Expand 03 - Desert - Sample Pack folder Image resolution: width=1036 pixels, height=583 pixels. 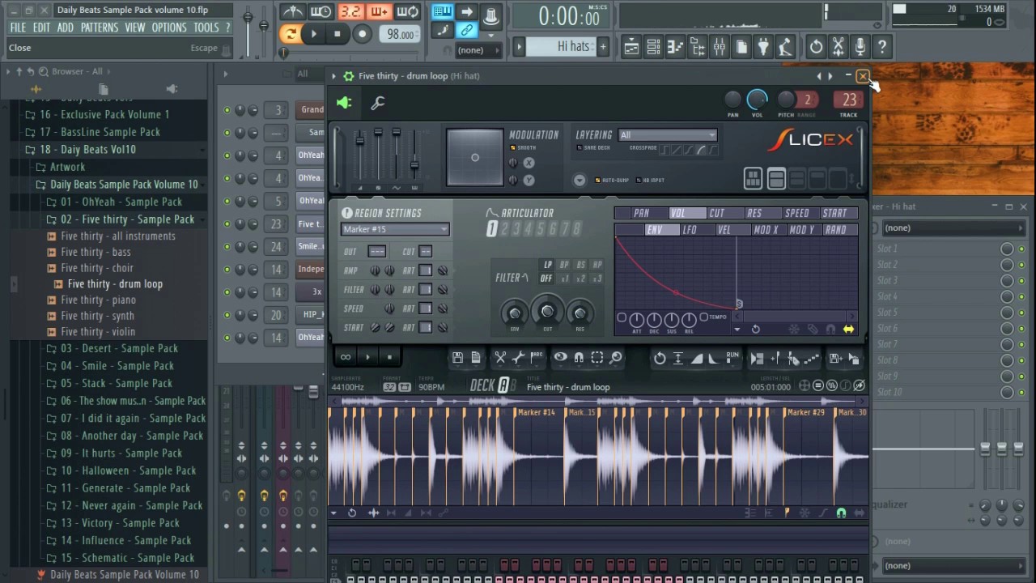click(x=119, y=348)
